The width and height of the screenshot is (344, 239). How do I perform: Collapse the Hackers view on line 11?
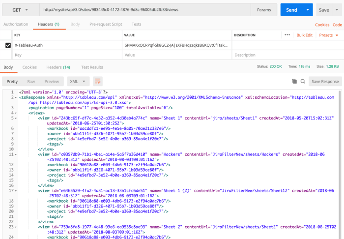click(16, 154)
